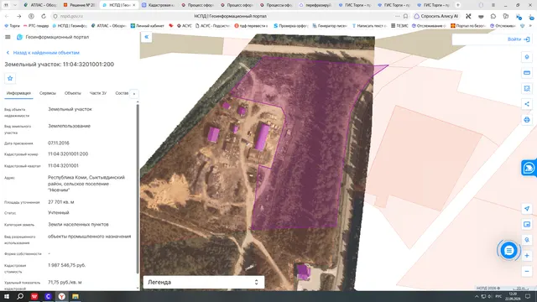
Task: Click the Войти login button
Action: click(519, 39)
